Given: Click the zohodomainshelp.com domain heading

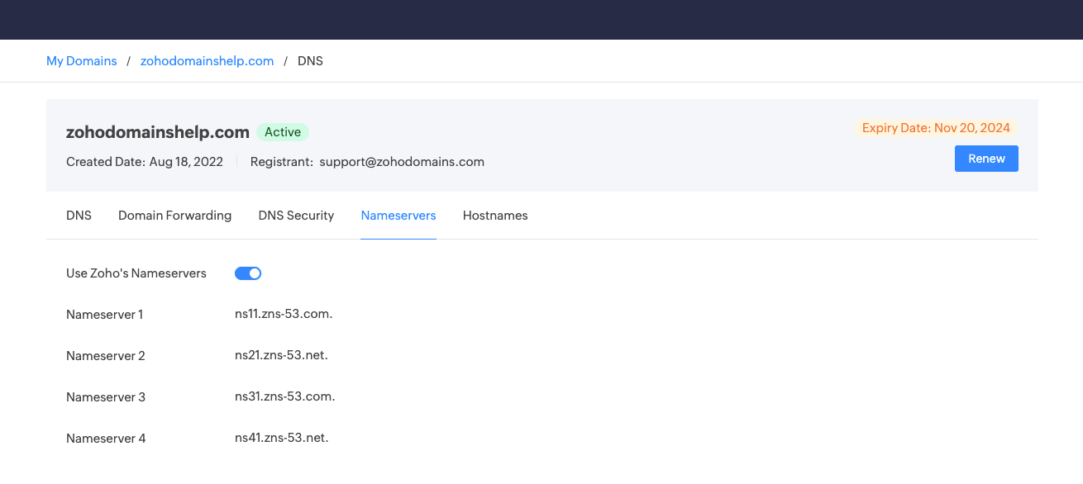Looking at the screenshot, I should (x=158, y=132).
